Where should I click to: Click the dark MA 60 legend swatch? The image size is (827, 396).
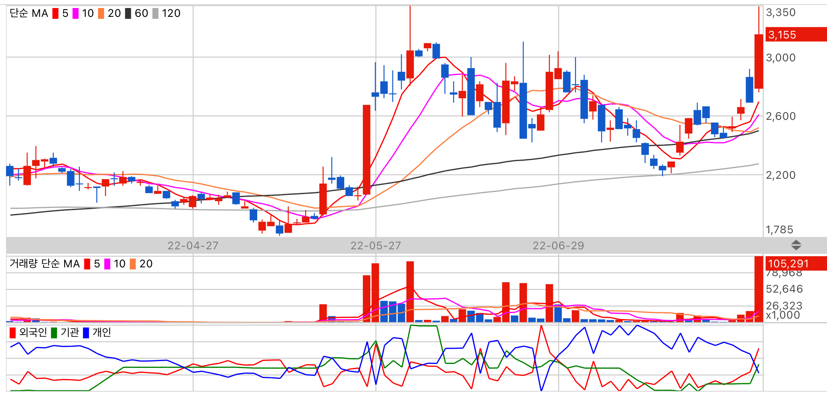click(128, 14)
